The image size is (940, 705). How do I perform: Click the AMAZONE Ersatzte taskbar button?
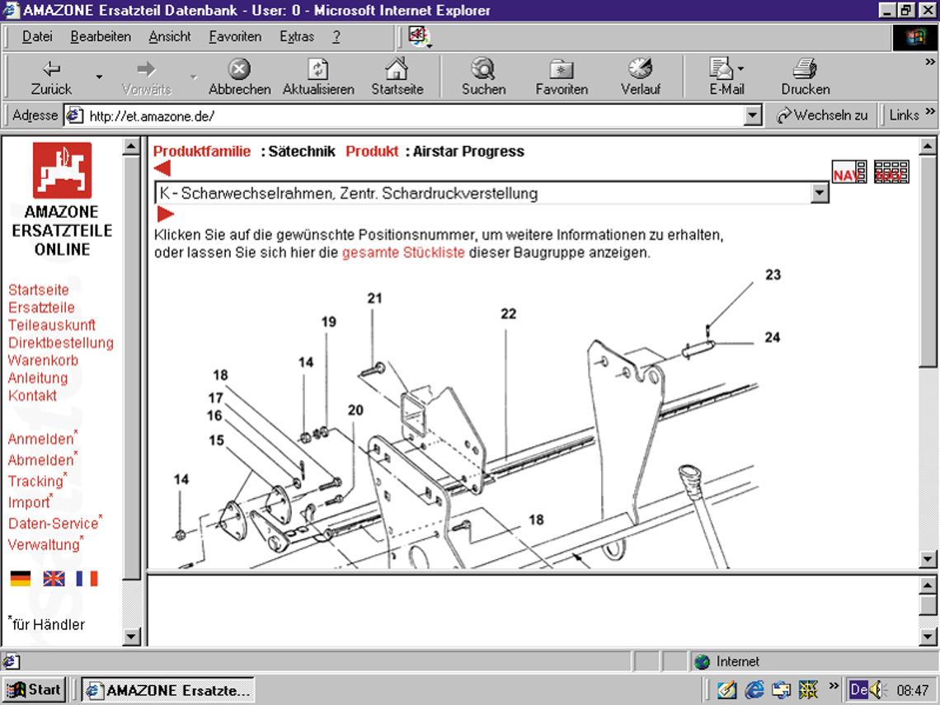(168, 690)
